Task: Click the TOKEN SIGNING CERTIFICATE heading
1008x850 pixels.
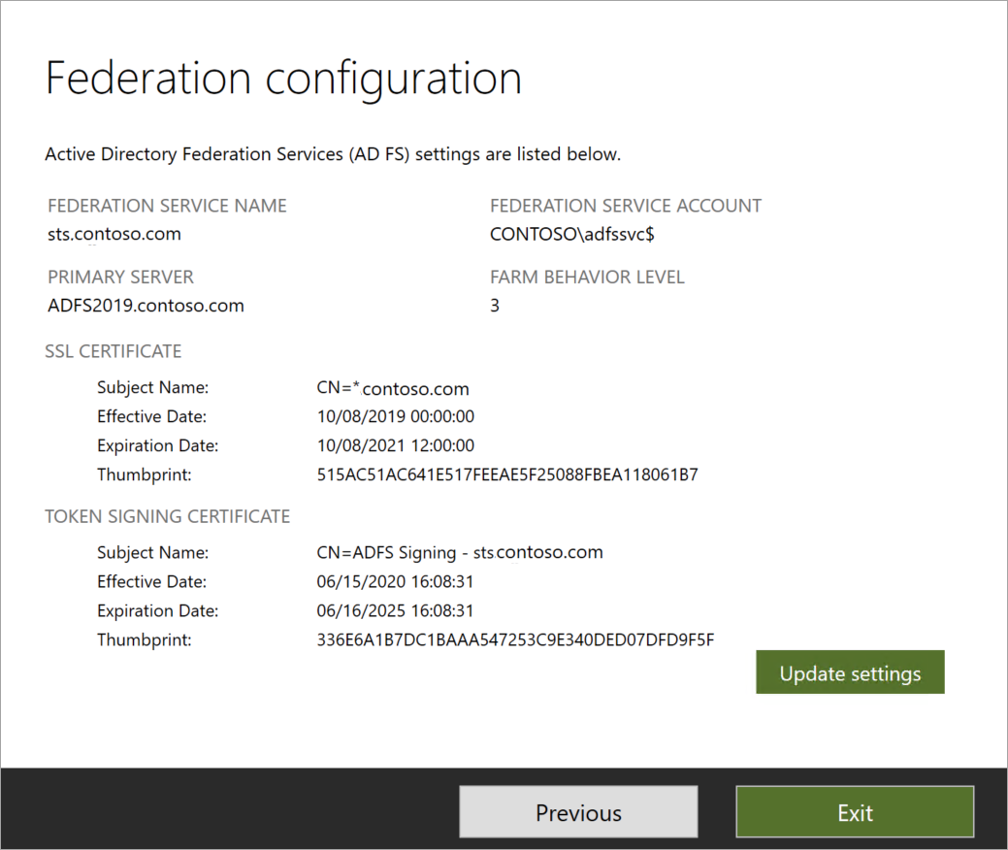Action: point(167,516)
